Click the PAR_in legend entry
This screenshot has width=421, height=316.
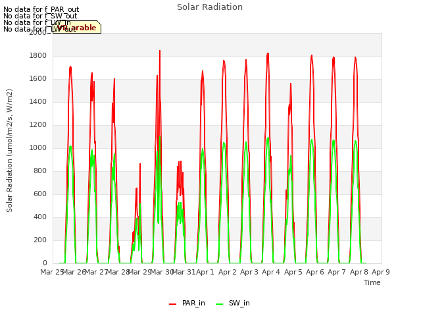pyautogui.click(x=187, y=303)
